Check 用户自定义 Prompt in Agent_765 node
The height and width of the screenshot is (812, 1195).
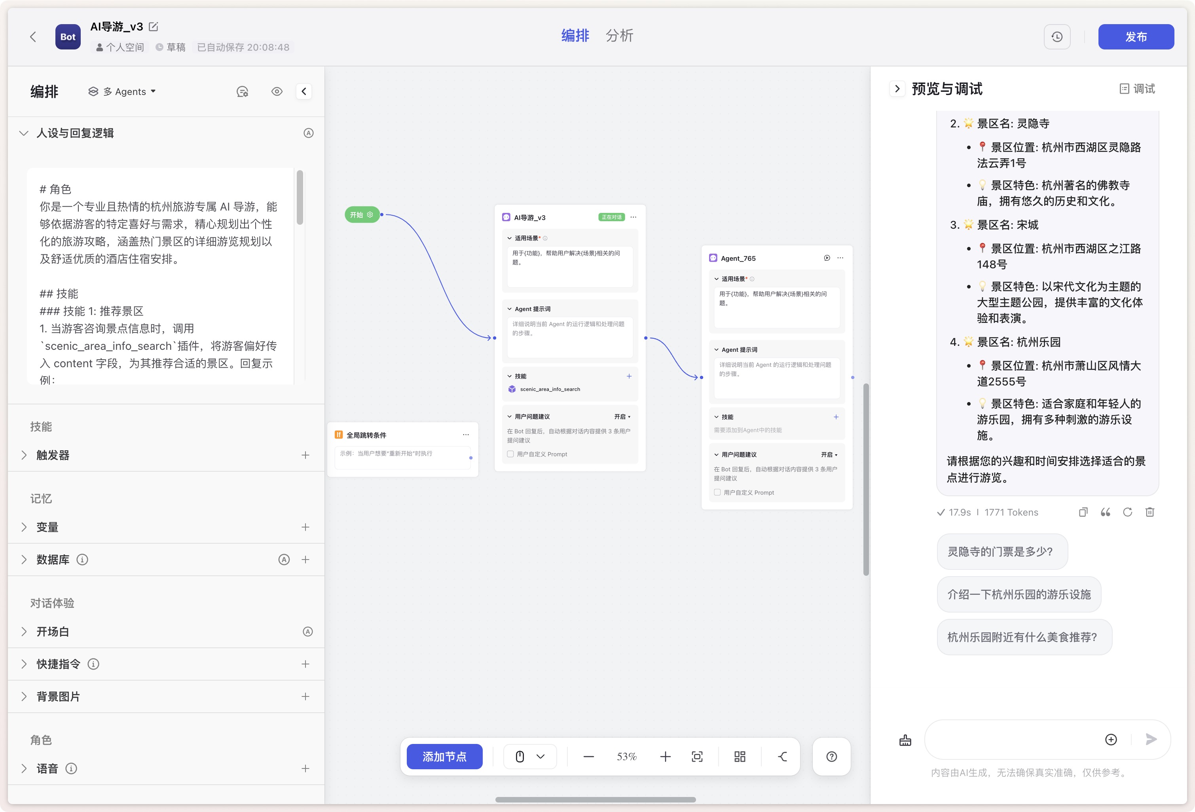(717, 492)
